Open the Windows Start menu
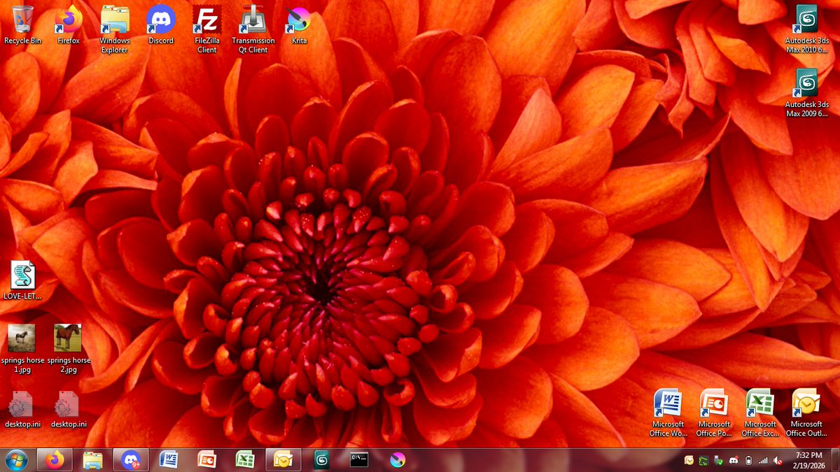The image size is (840, 472). (15, 460)
